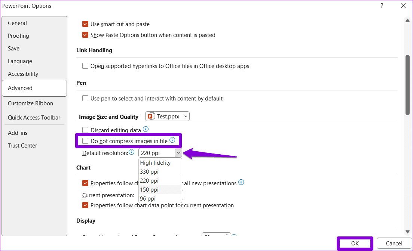Switch to the Proofing category
This screenshot has width=413, height=251.
coord(18,36)
